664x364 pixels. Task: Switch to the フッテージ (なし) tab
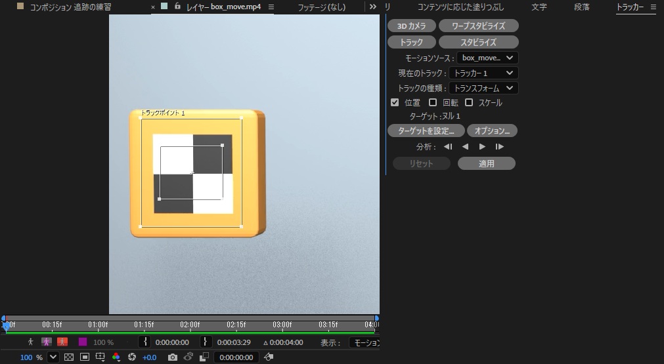point(321,7)
